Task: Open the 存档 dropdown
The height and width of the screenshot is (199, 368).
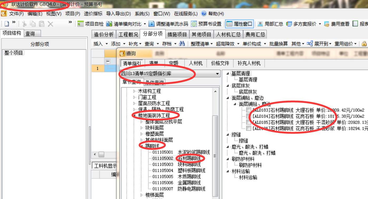Action: tap(169, 44)
